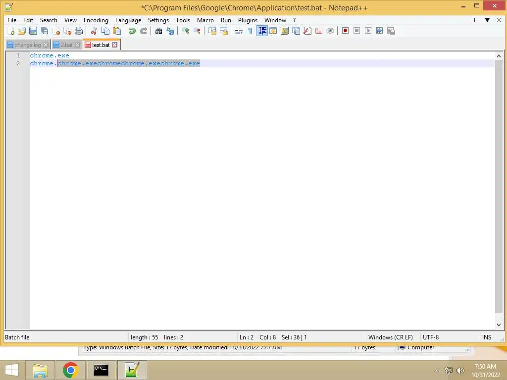Open the Search menu
The width and height of the screenshot is (507, 380).
pyautogui.click(x=49, y=20)
